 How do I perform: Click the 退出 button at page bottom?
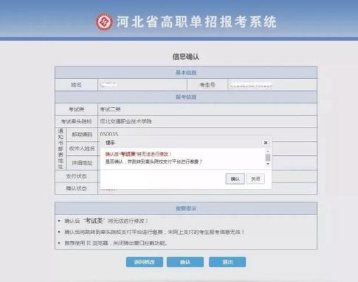[228, 262]
